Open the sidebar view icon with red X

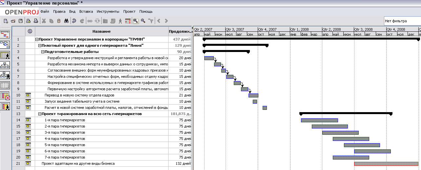click(5, 96)
